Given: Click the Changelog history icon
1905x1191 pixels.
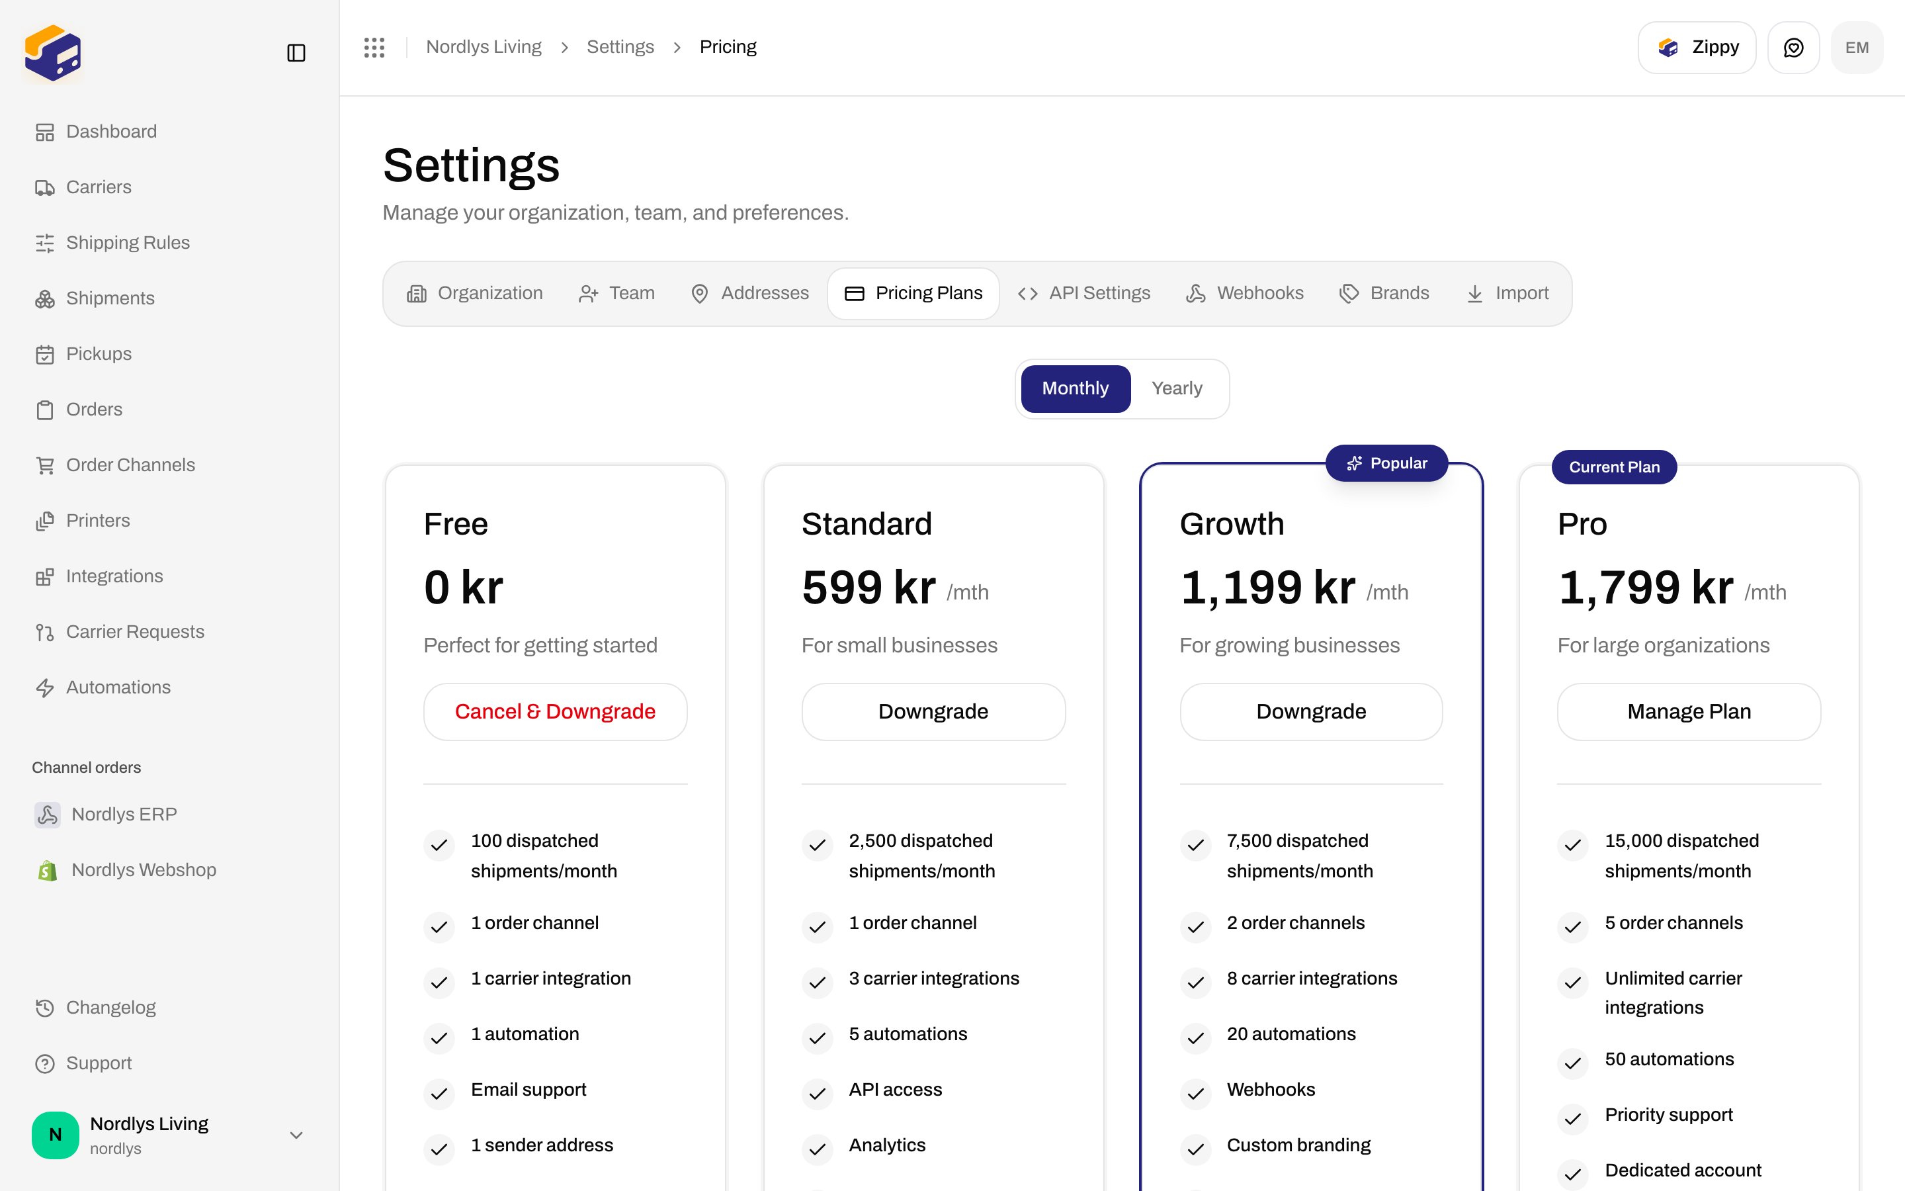Looking at the screenshot, I should 45,1008.
